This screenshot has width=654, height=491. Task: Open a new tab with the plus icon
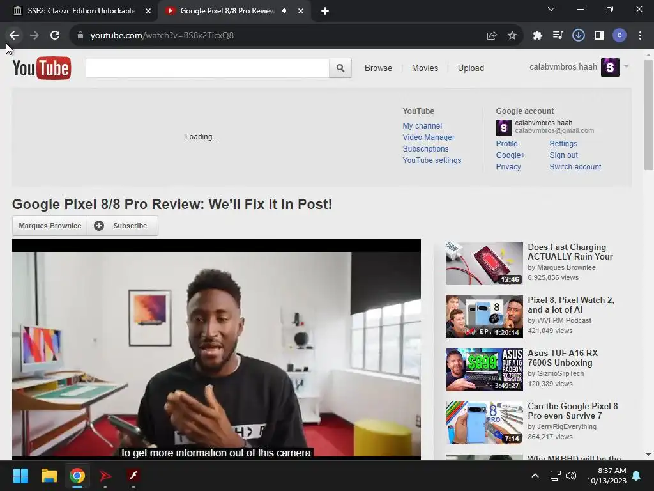click(325, 11)
